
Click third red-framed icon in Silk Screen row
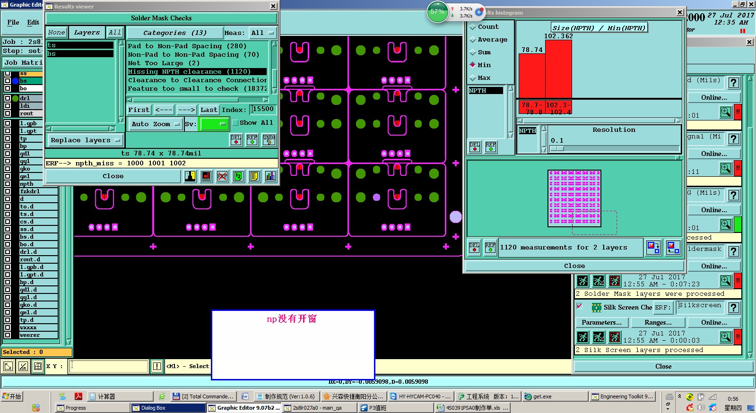tap(615, 337)
